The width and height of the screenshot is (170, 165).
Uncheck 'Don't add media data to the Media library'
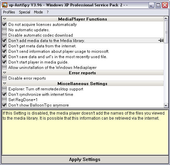tap(4, 40)
